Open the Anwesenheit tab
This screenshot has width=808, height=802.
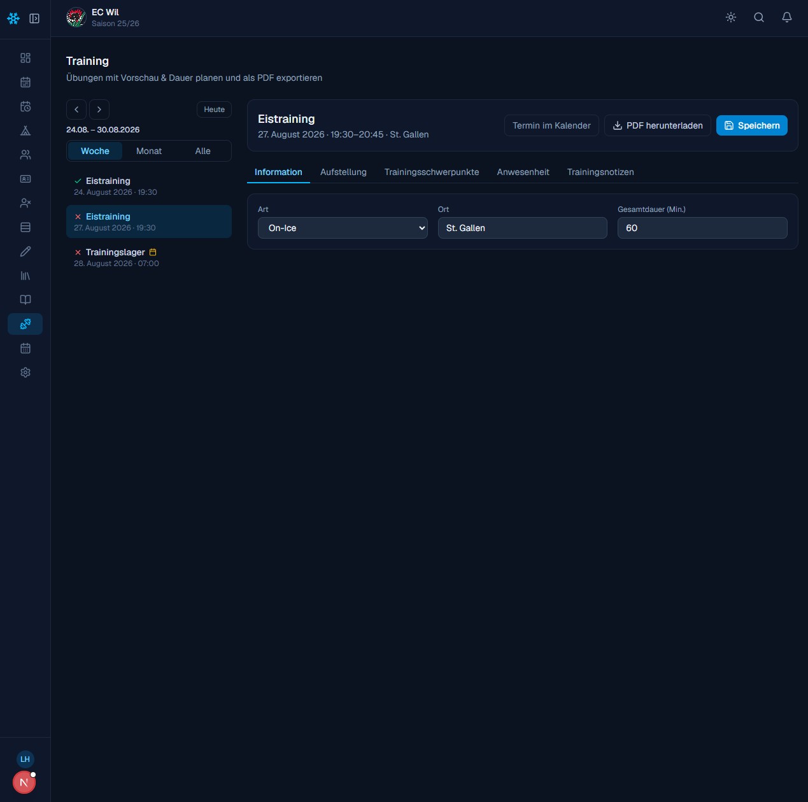coord(523,172)
